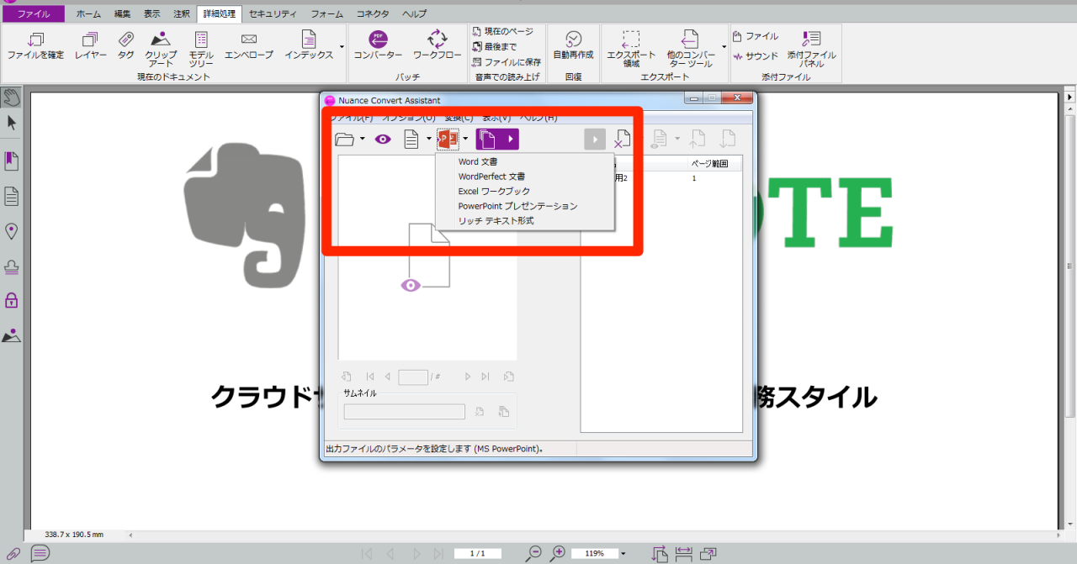Click the fit width icon in status bar
Image resolution: width=1077 pixels, height=564 pixels.
pyautogui.click(x=683, y=553)
